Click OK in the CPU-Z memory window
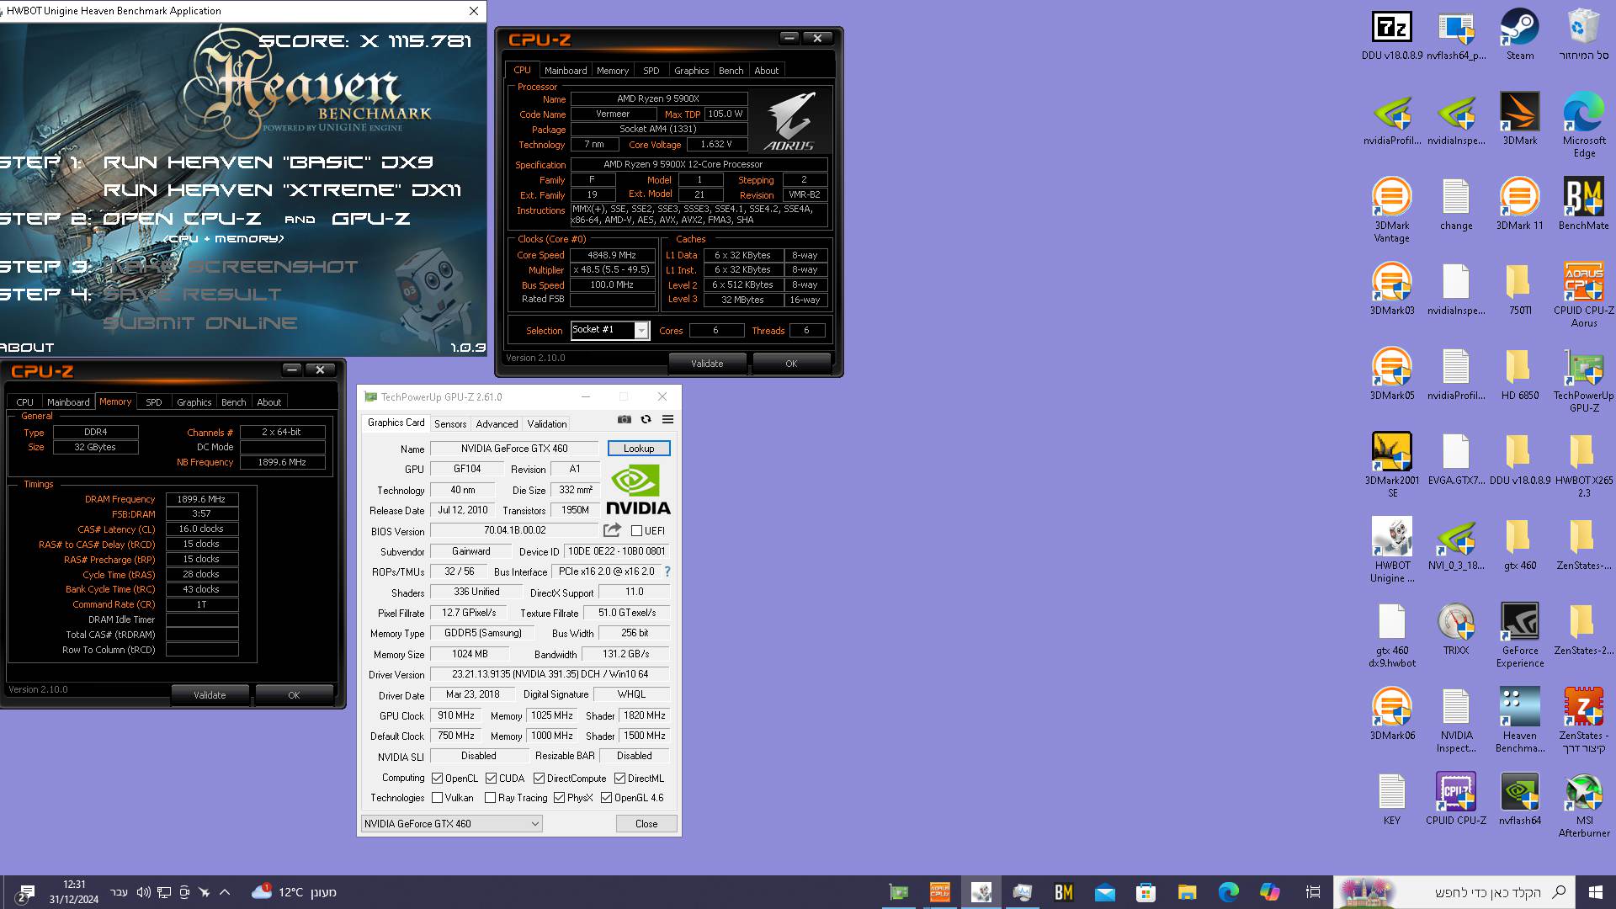Image resolution: width=1616 pixels, height=909 pixels. [x=294, y=695]
